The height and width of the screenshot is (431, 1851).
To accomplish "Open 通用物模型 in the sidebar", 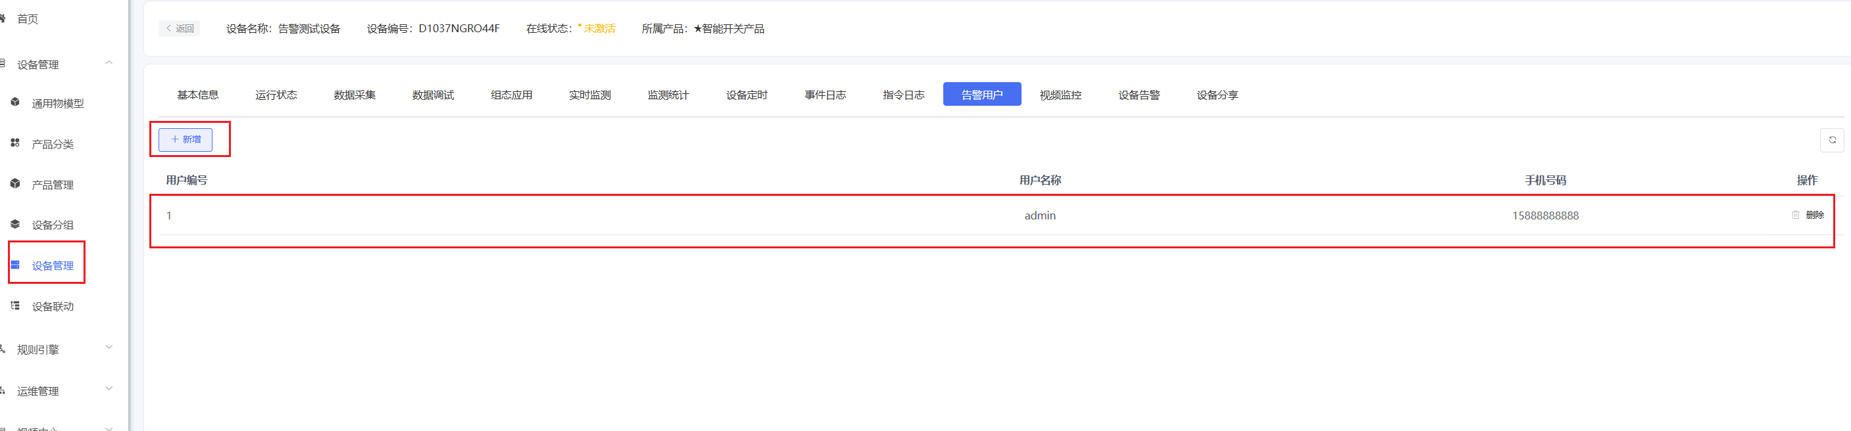I will point(57,103).
